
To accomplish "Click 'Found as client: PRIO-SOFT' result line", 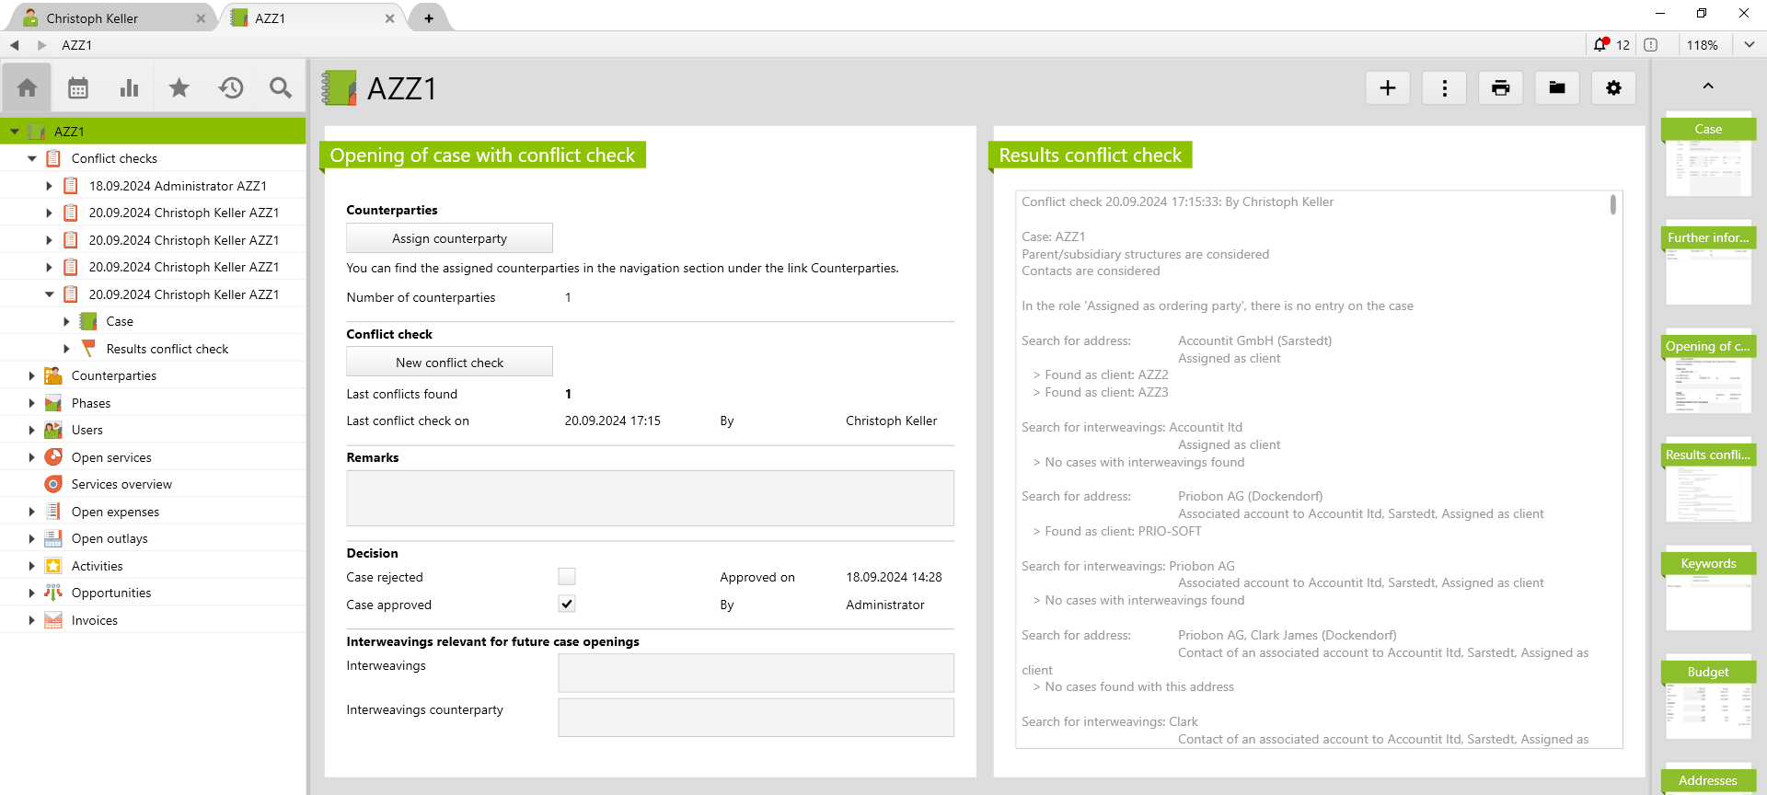I will [x=1123, y=531].
